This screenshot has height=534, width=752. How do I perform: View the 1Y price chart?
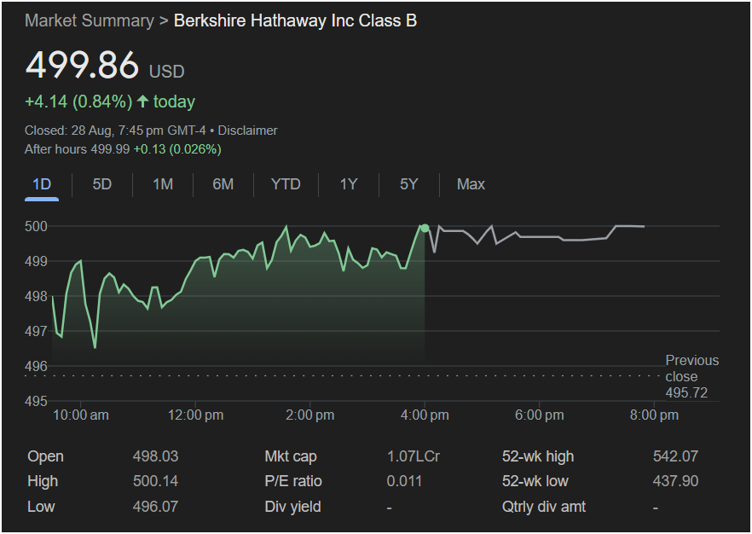[x=349, y=184]
